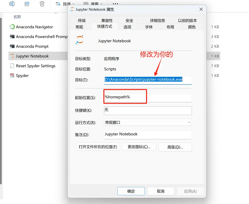This screenshot has width=249, height=204.
Task: Open the three-dot more options menu
Action: point(115,4)
